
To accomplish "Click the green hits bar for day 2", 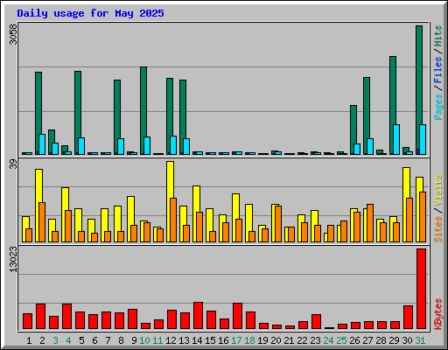I will 38,113.
